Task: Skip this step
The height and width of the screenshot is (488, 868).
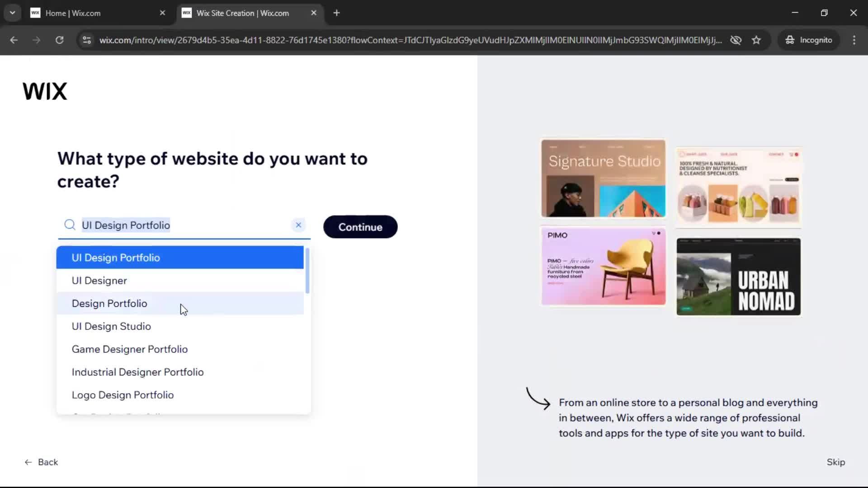Action: [x=835, y=462]
